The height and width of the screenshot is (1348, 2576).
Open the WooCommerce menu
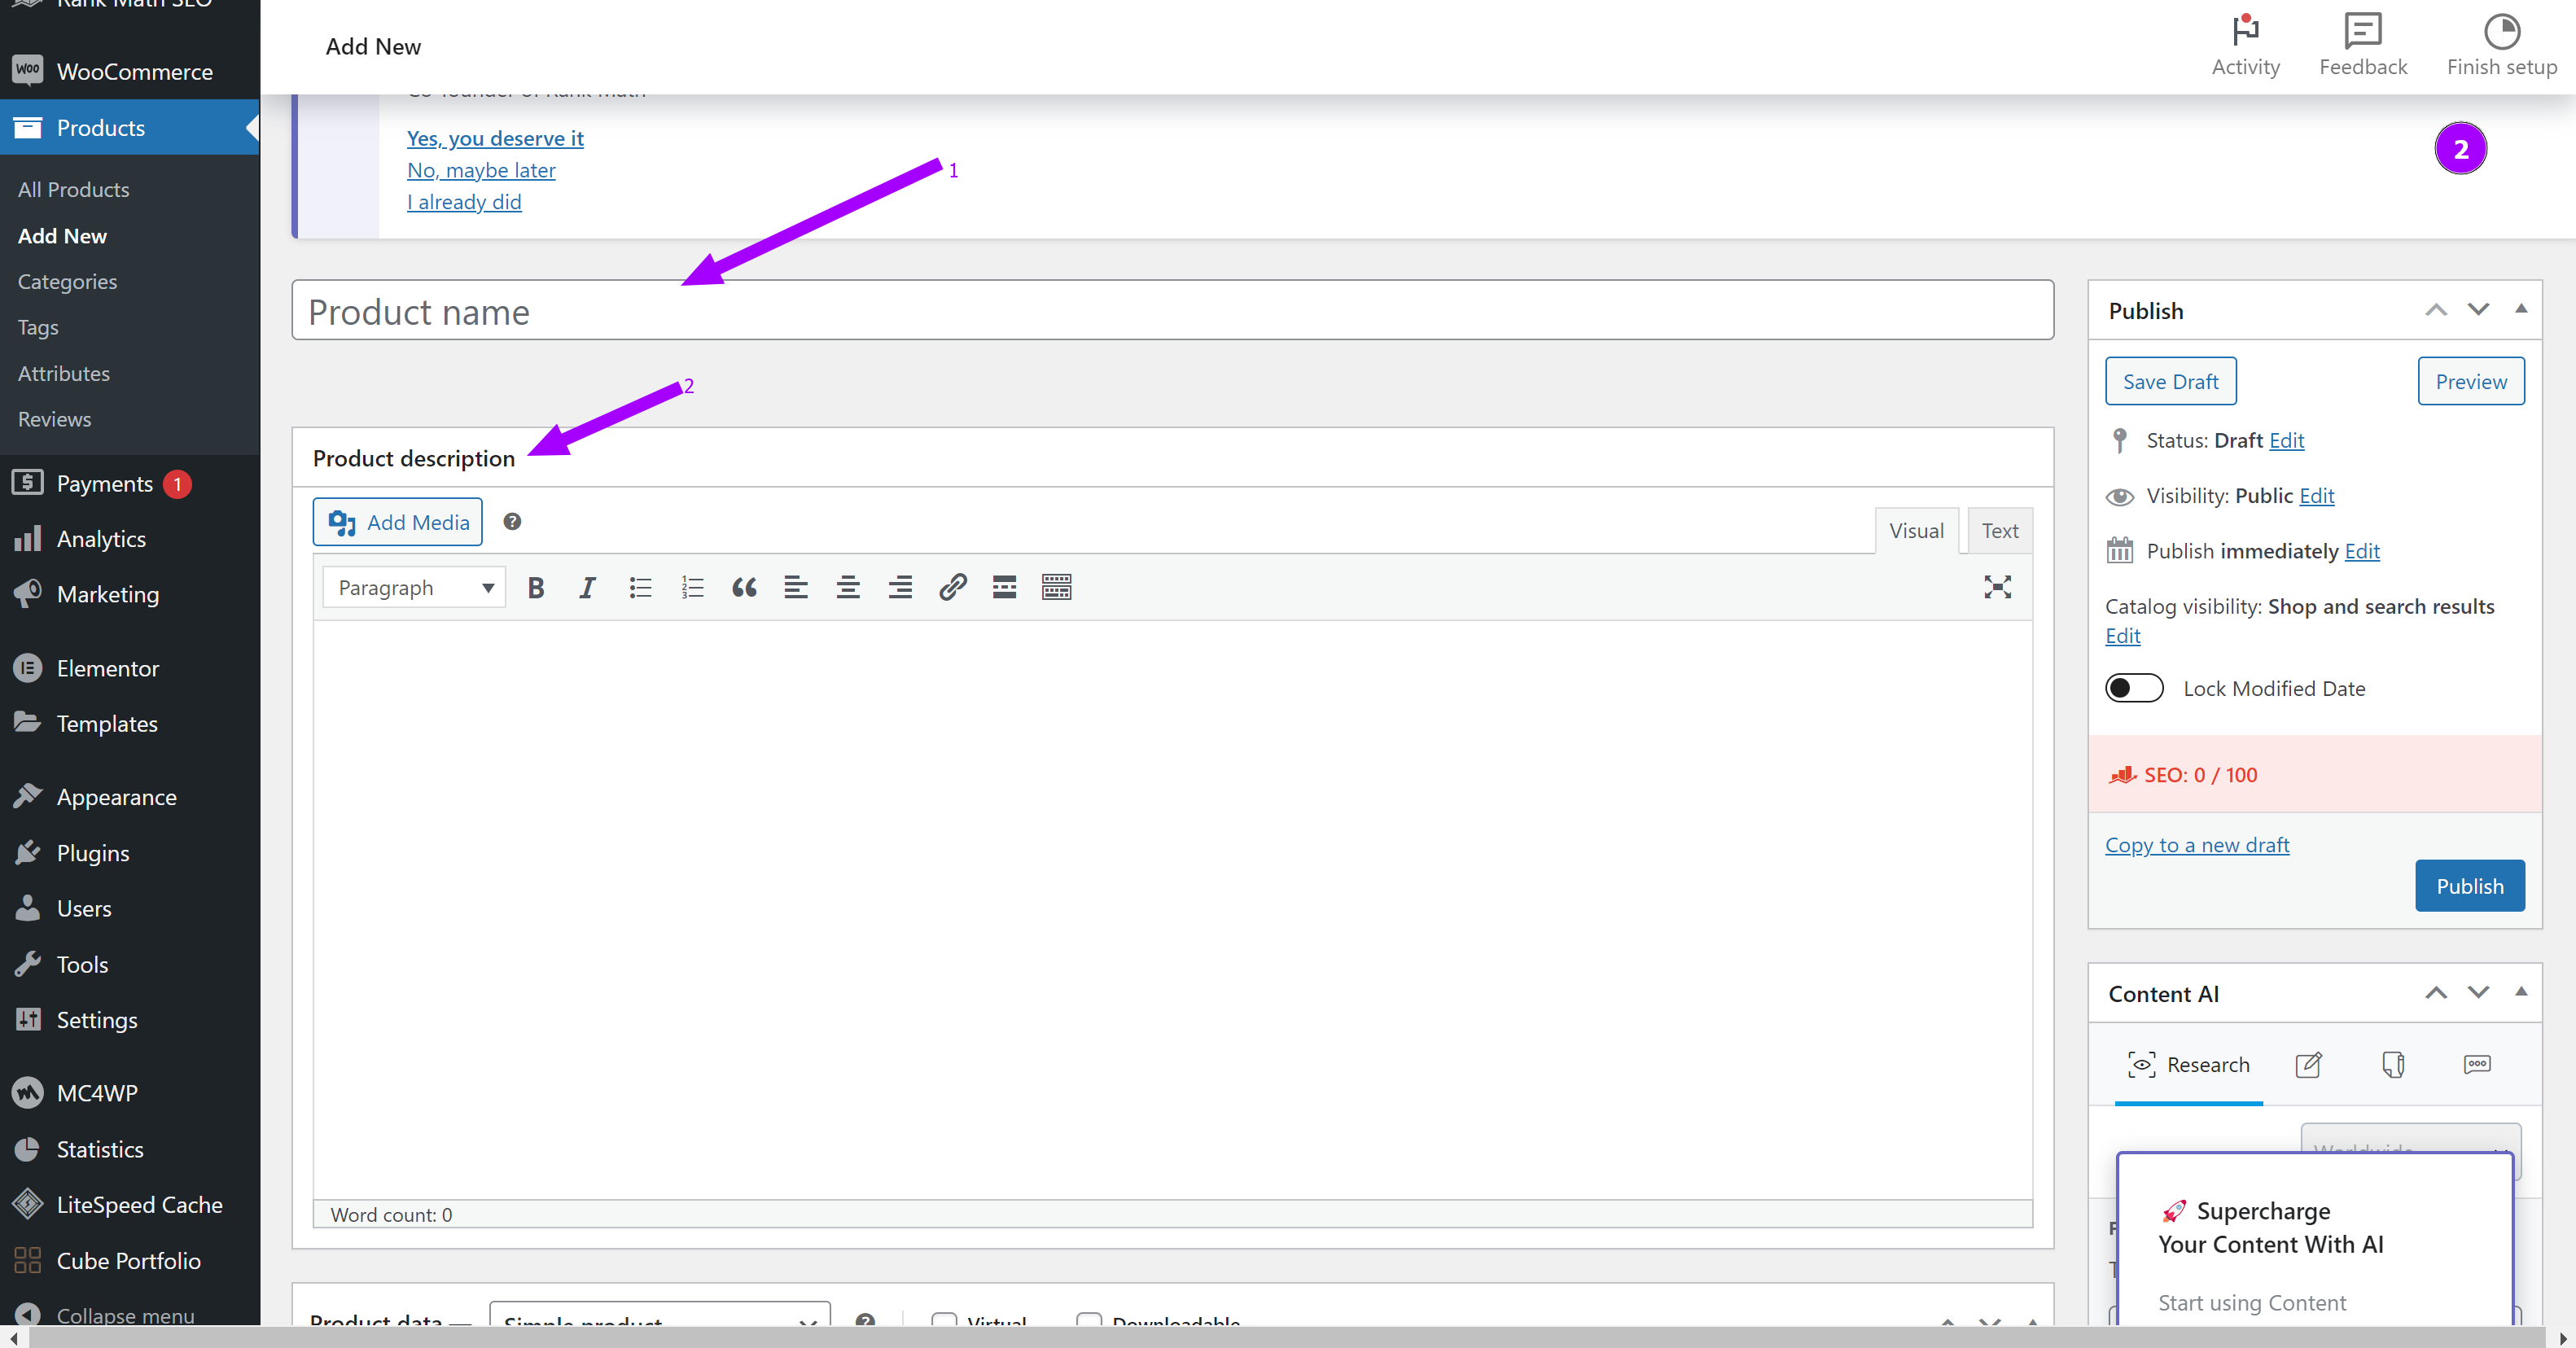(130, 72)
